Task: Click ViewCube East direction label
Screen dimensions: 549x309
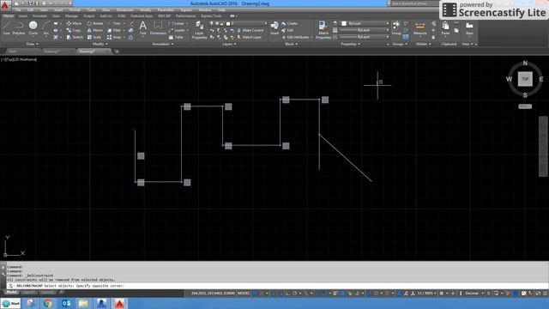Action: (x=541, y=79)
